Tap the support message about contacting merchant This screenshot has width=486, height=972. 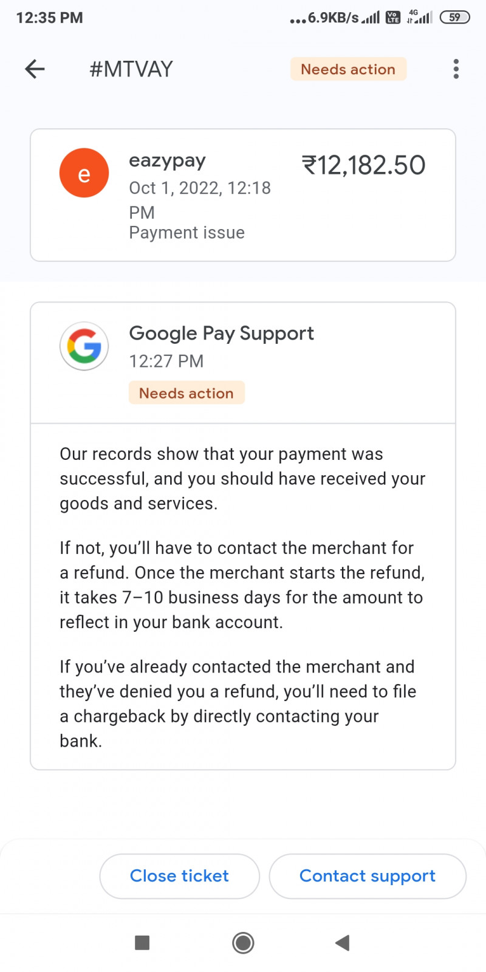click(242, 584)
